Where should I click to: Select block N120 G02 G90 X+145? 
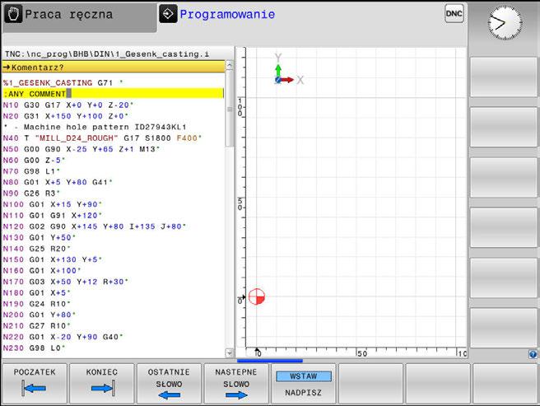95,226
